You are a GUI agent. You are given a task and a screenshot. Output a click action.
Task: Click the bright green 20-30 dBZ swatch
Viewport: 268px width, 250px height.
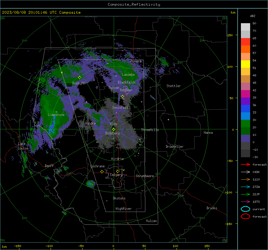[x=245, y=123]
